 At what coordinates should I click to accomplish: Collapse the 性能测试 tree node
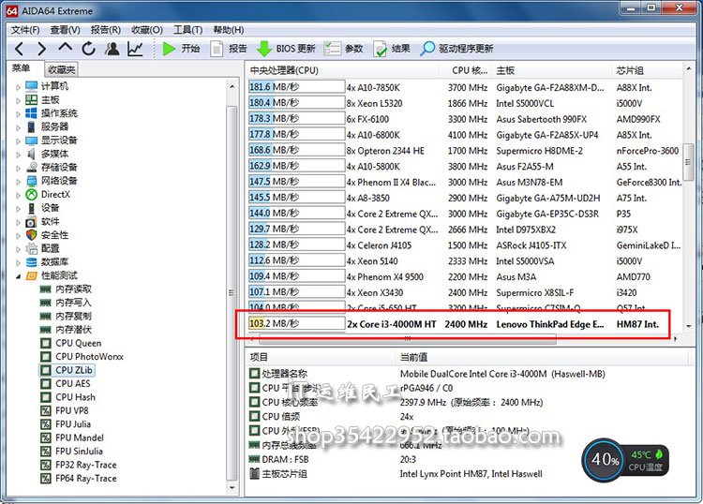point(18,276)
